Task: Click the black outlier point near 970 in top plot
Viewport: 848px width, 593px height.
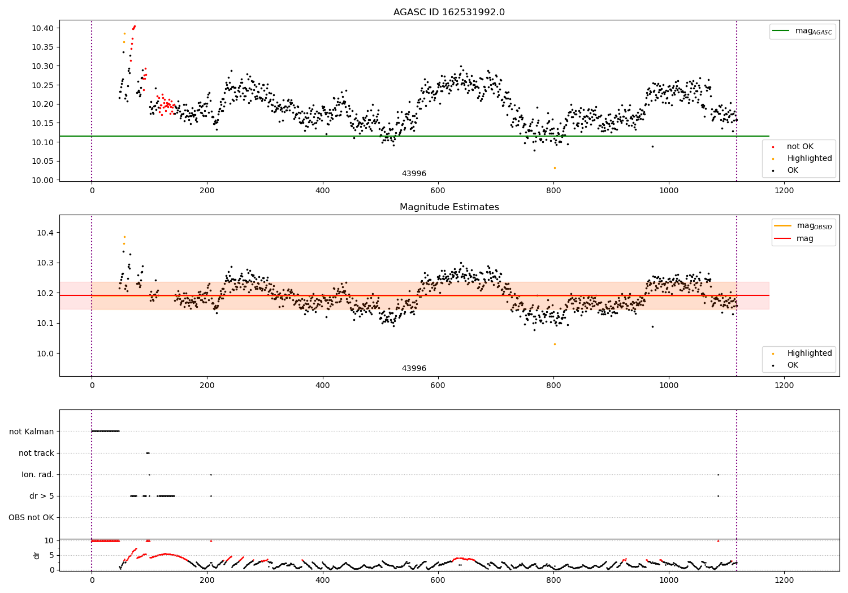Action: click(x=652, y=146)
